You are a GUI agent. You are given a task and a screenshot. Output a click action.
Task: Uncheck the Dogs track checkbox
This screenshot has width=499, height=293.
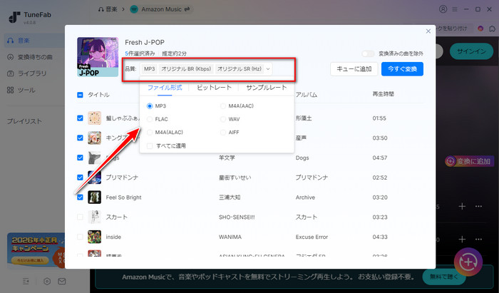[x=80, y=158]
